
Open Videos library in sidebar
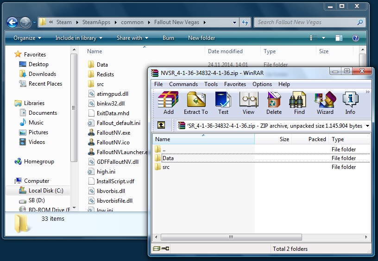(x=37, y=142)
